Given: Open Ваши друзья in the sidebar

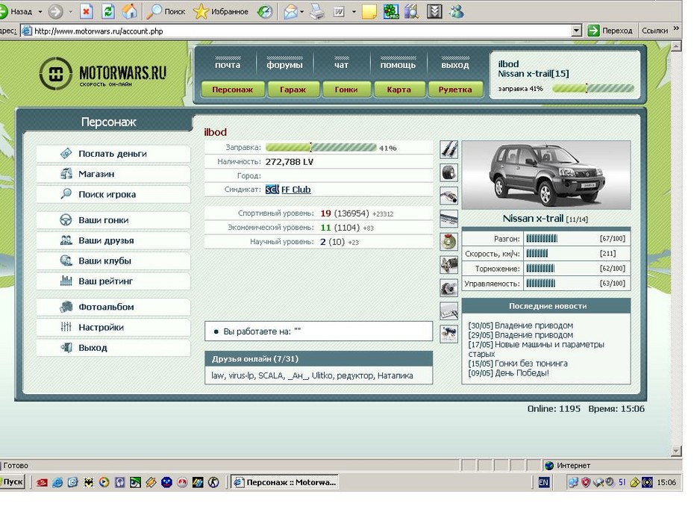Looking at the screenshot, I should tap(113, 240).
